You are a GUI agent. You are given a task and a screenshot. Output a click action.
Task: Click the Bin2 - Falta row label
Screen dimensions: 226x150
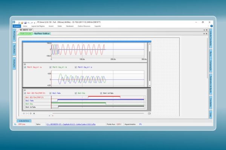(29, 100)
